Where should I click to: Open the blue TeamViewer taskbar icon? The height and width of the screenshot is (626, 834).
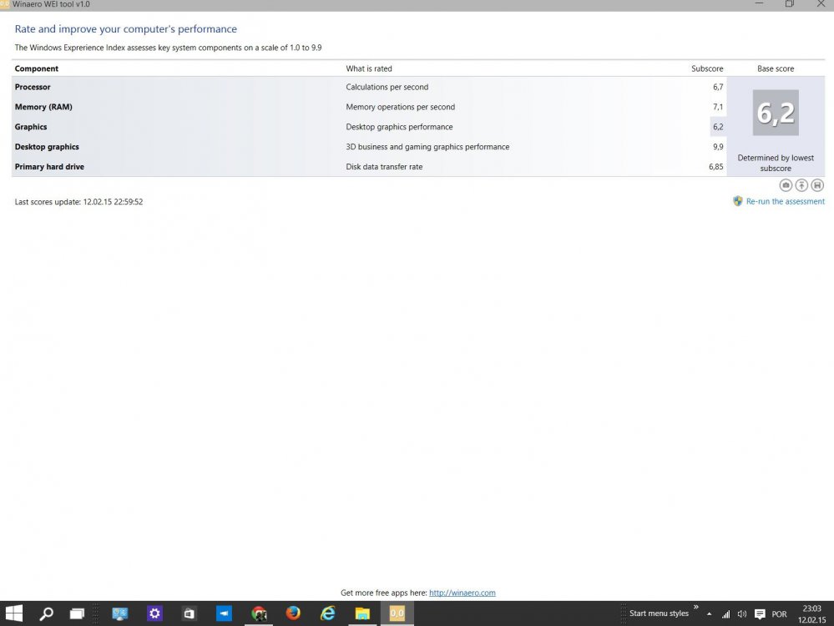(224, 613)
